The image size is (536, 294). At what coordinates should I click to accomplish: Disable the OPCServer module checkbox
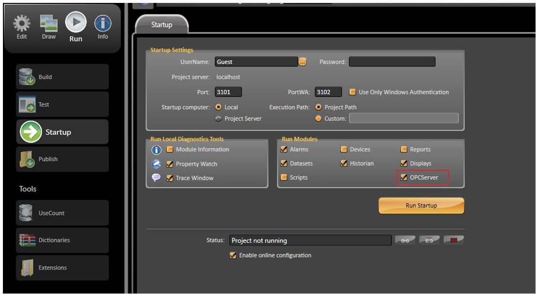point(404,178)
